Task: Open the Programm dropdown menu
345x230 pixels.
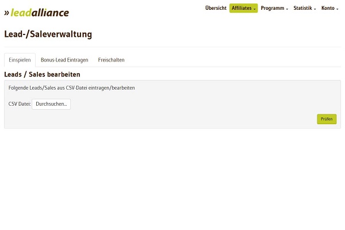Action: pyautogui.click(x=273, y=8)
